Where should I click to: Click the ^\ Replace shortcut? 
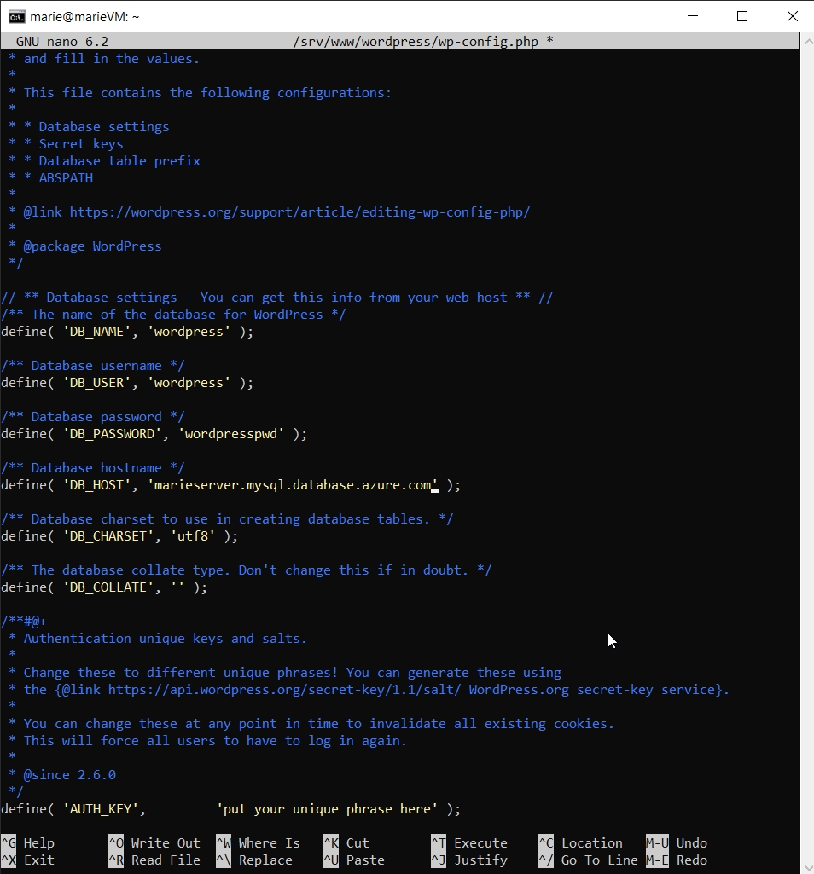coord(254,860)
